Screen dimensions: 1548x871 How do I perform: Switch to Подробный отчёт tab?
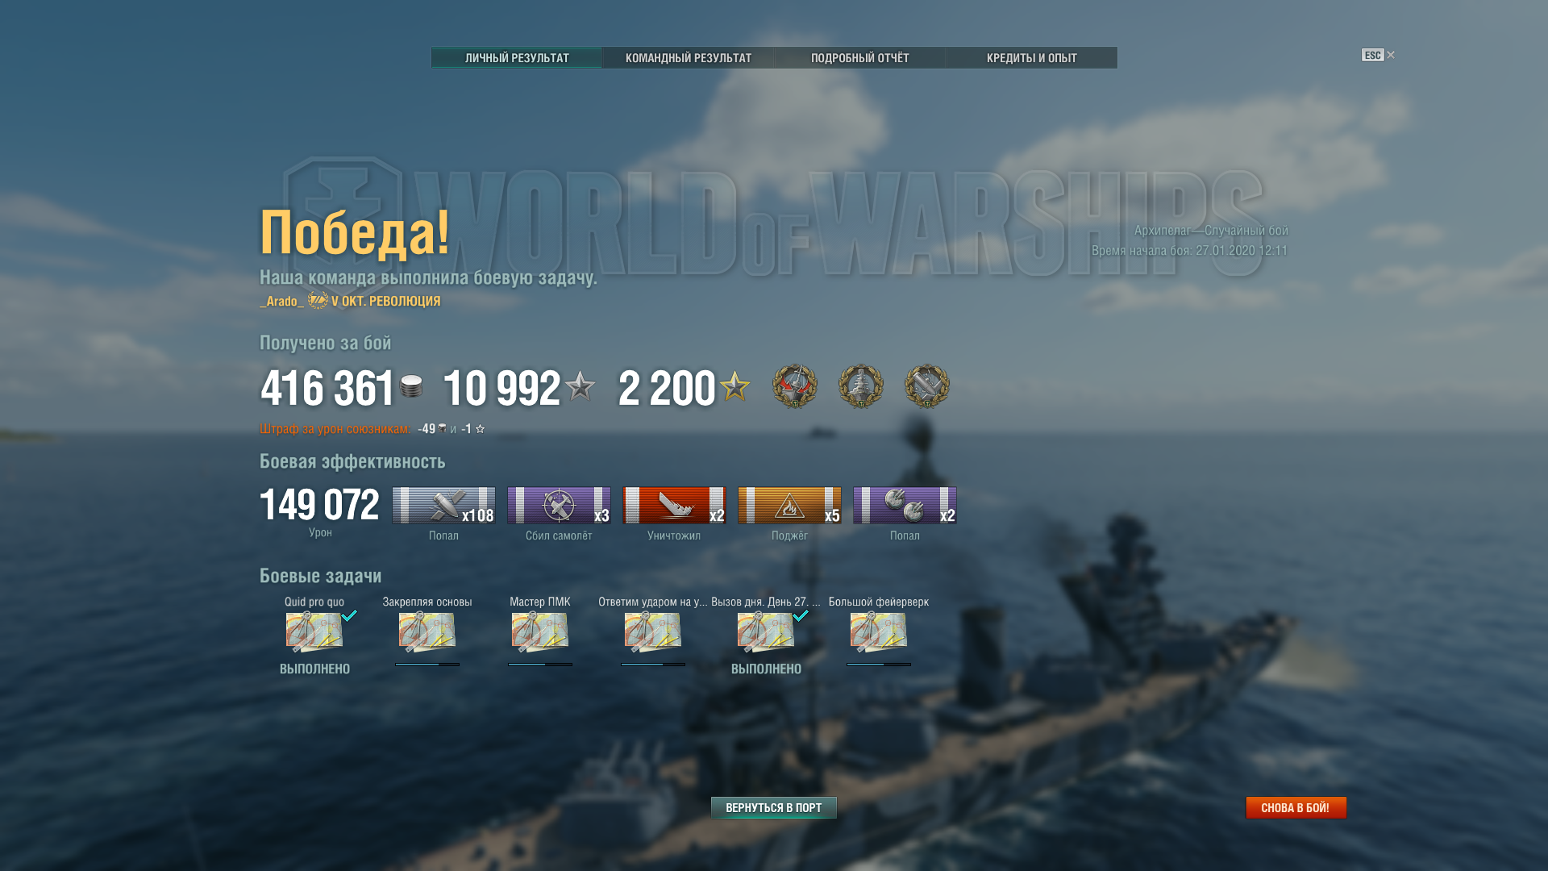click(859, 58)
